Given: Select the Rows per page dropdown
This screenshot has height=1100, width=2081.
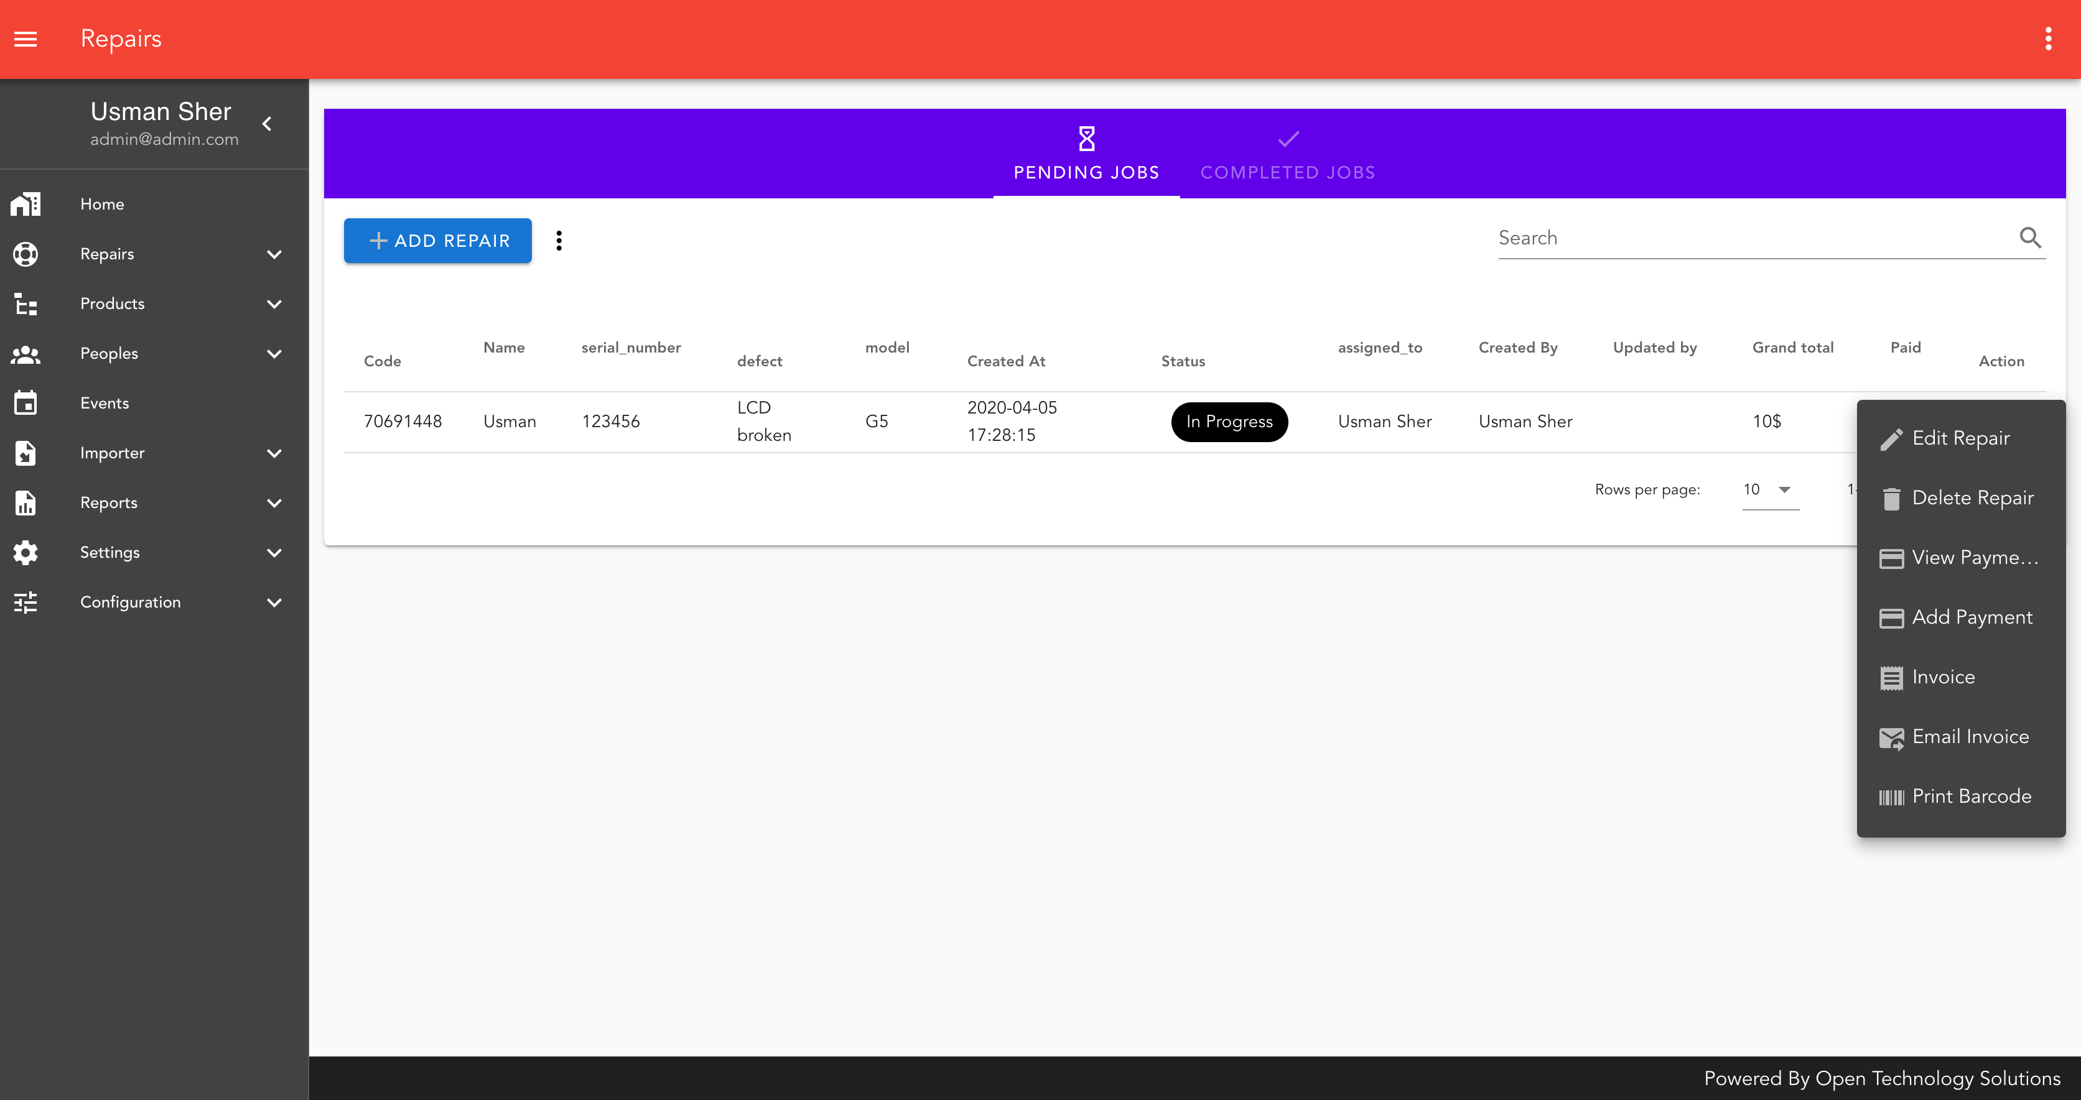Looking at the screenshot, I should pyautogui.click(x=1769, y=489).
